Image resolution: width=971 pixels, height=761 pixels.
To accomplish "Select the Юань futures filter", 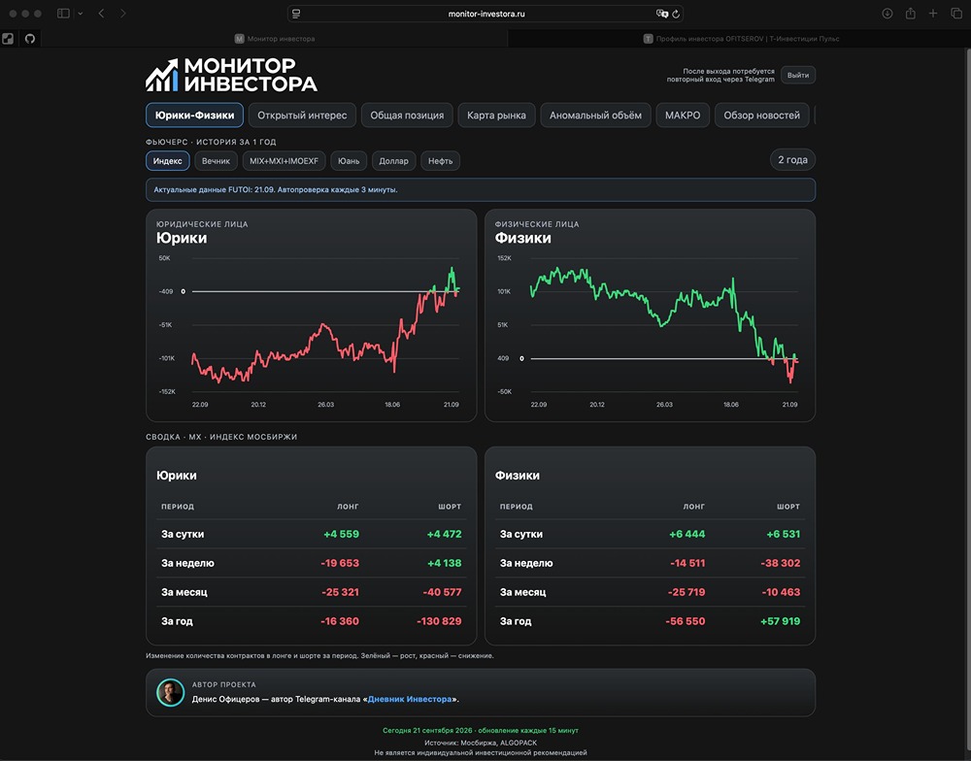I will (349, 161).
